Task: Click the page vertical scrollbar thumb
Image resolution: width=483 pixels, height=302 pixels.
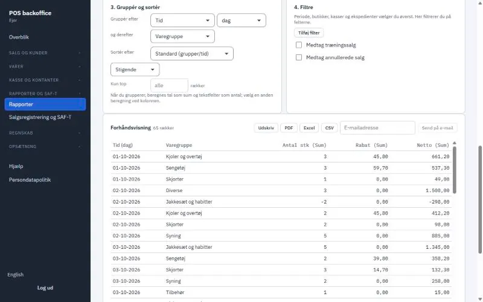Action: click(x=480, y=200)
